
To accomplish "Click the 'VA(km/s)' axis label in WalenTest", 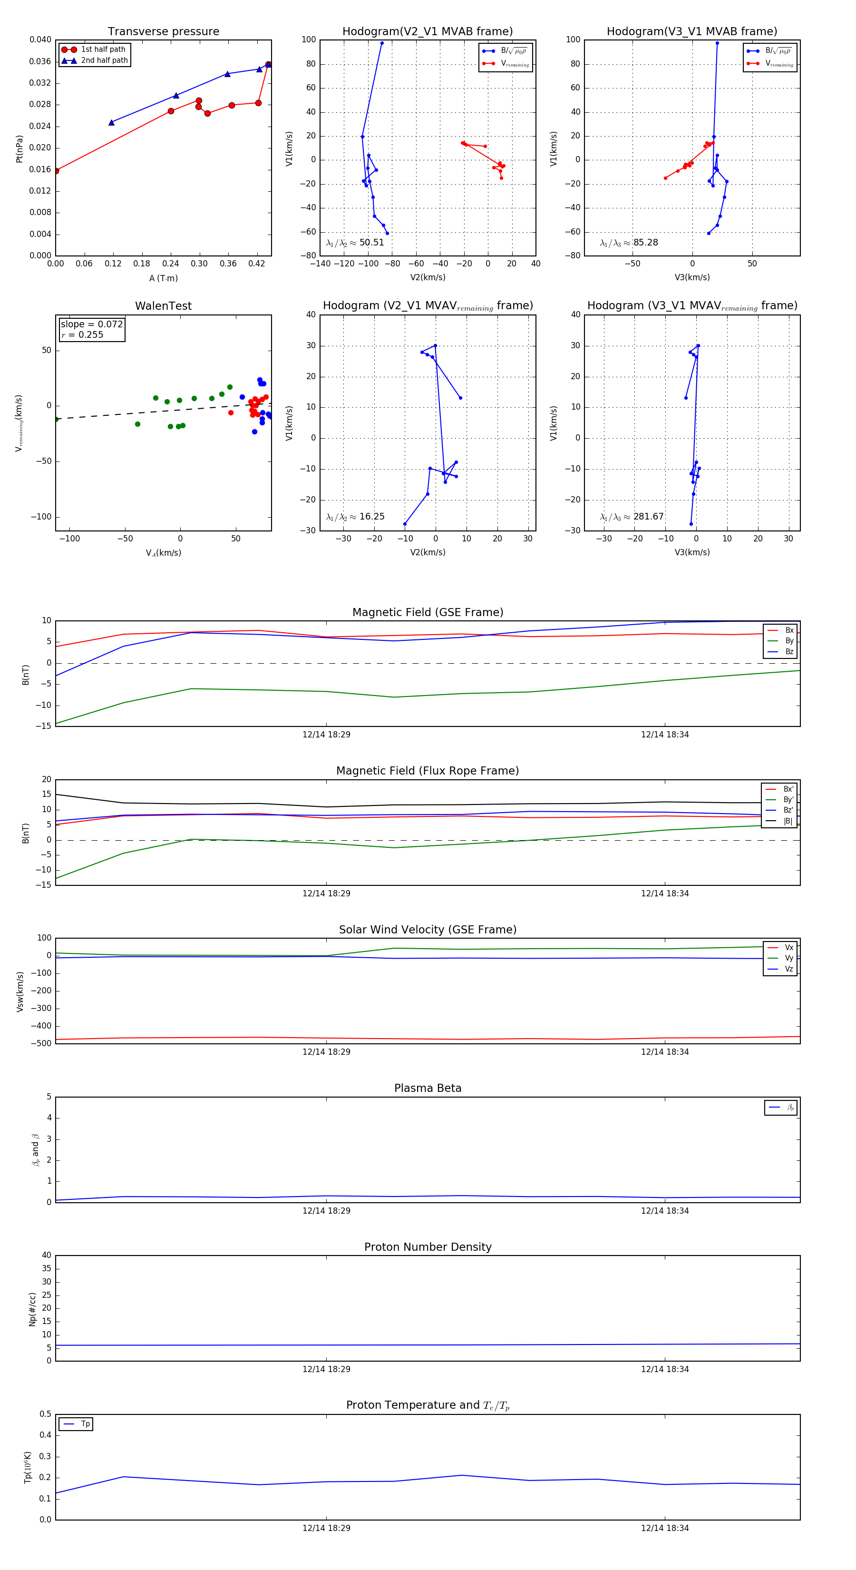I will click(x=163, y=553).
